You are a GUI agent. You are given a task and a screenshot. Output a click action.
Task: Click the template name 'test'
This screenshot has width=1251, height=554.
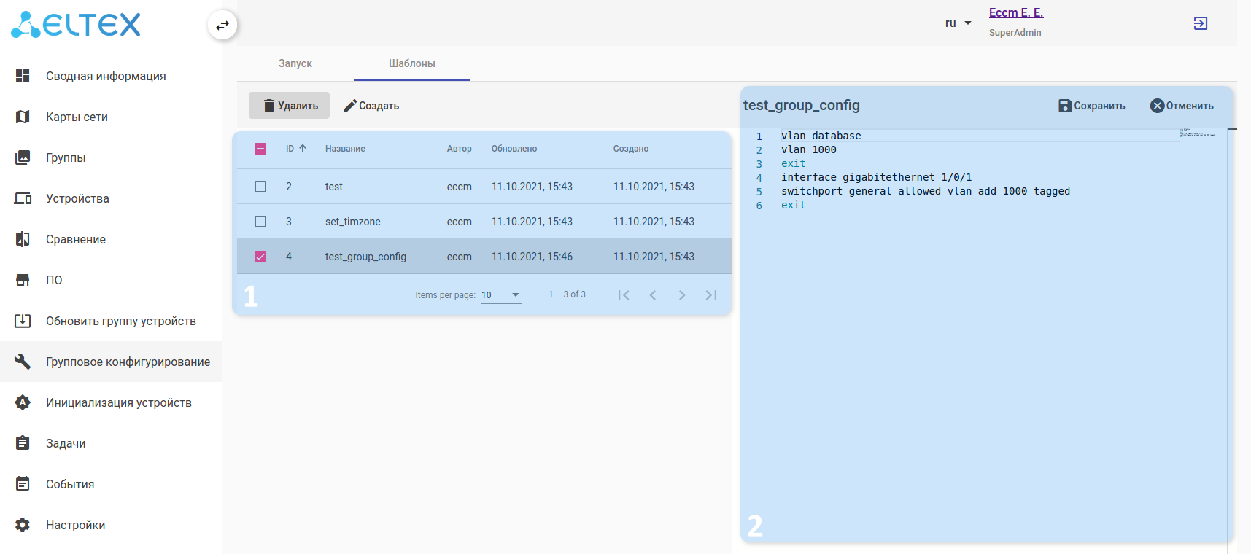[x=334, y=187]
